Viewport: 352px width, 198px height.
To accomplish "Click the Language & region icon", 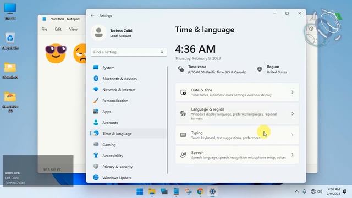I will click(x=183, y=113).
